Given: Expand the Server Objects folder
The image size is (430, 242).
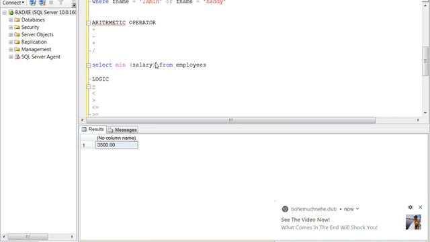Looking at the screenshot, I should [11, 35].
